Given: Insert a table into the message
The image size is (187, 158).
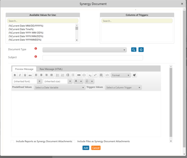Looking at the screenshot, I should (101, 75).
